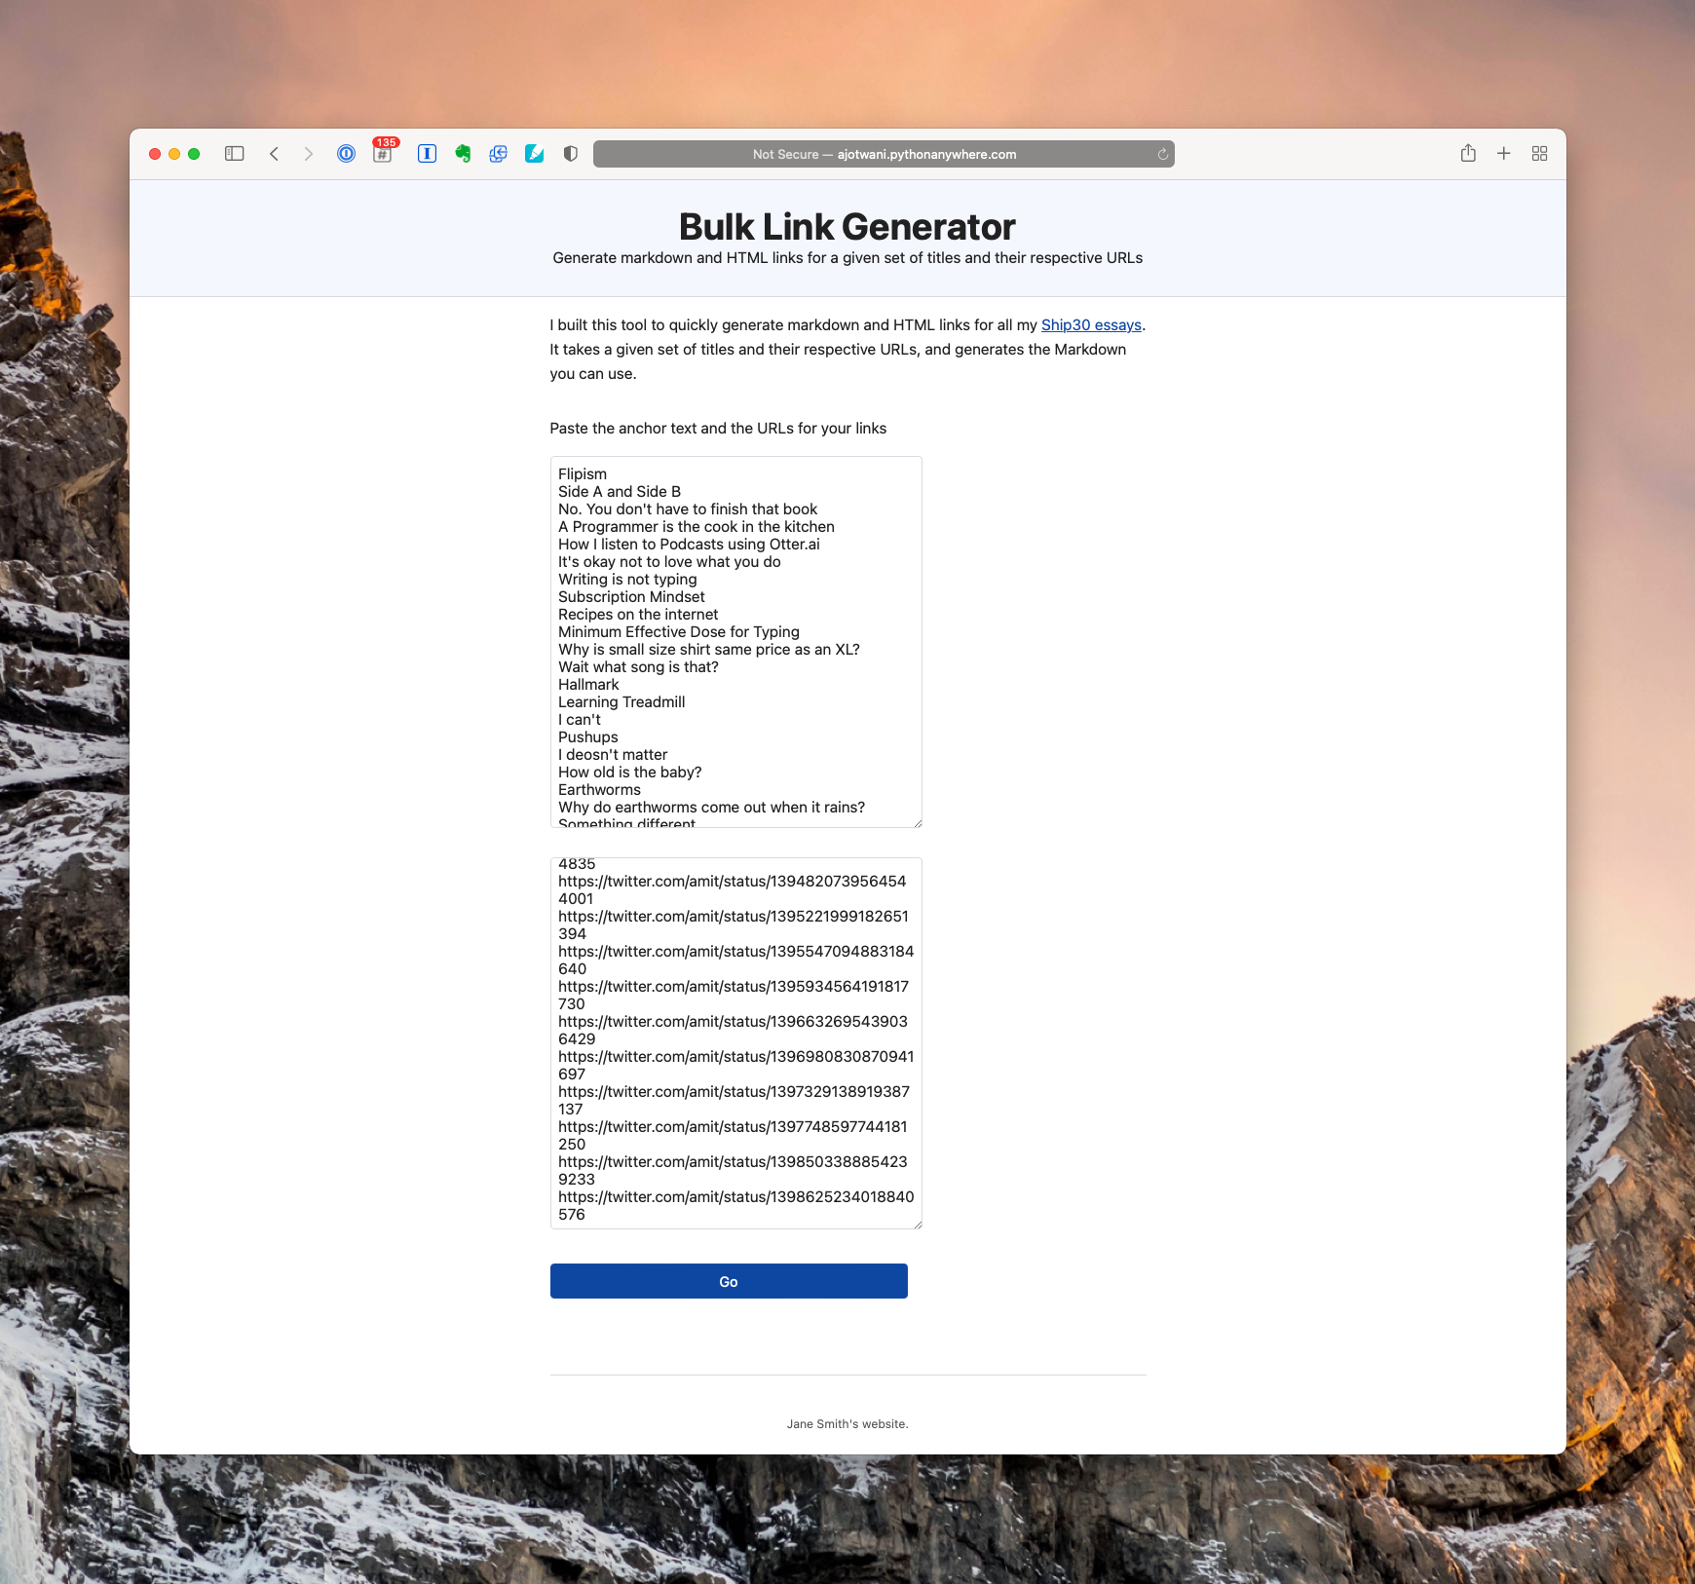Open the Share menu in the toolbar
1695x1584 pixels.
click(x=1468, y=154)
